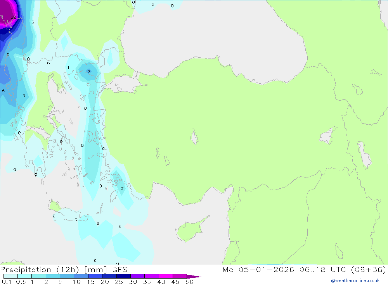Screen dimensions: 388x284
Task: Click the '1' precipitation value on map
Action: point(68,67)
